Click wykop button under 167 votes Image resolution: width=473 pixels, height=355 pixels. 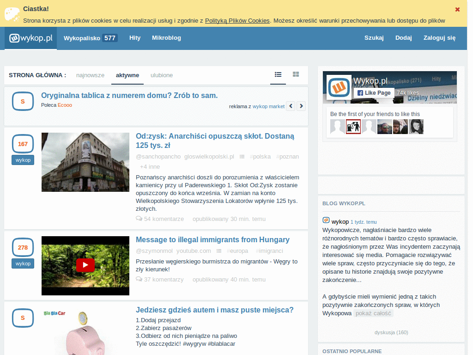pyautogui.click(x=23, y=160)
